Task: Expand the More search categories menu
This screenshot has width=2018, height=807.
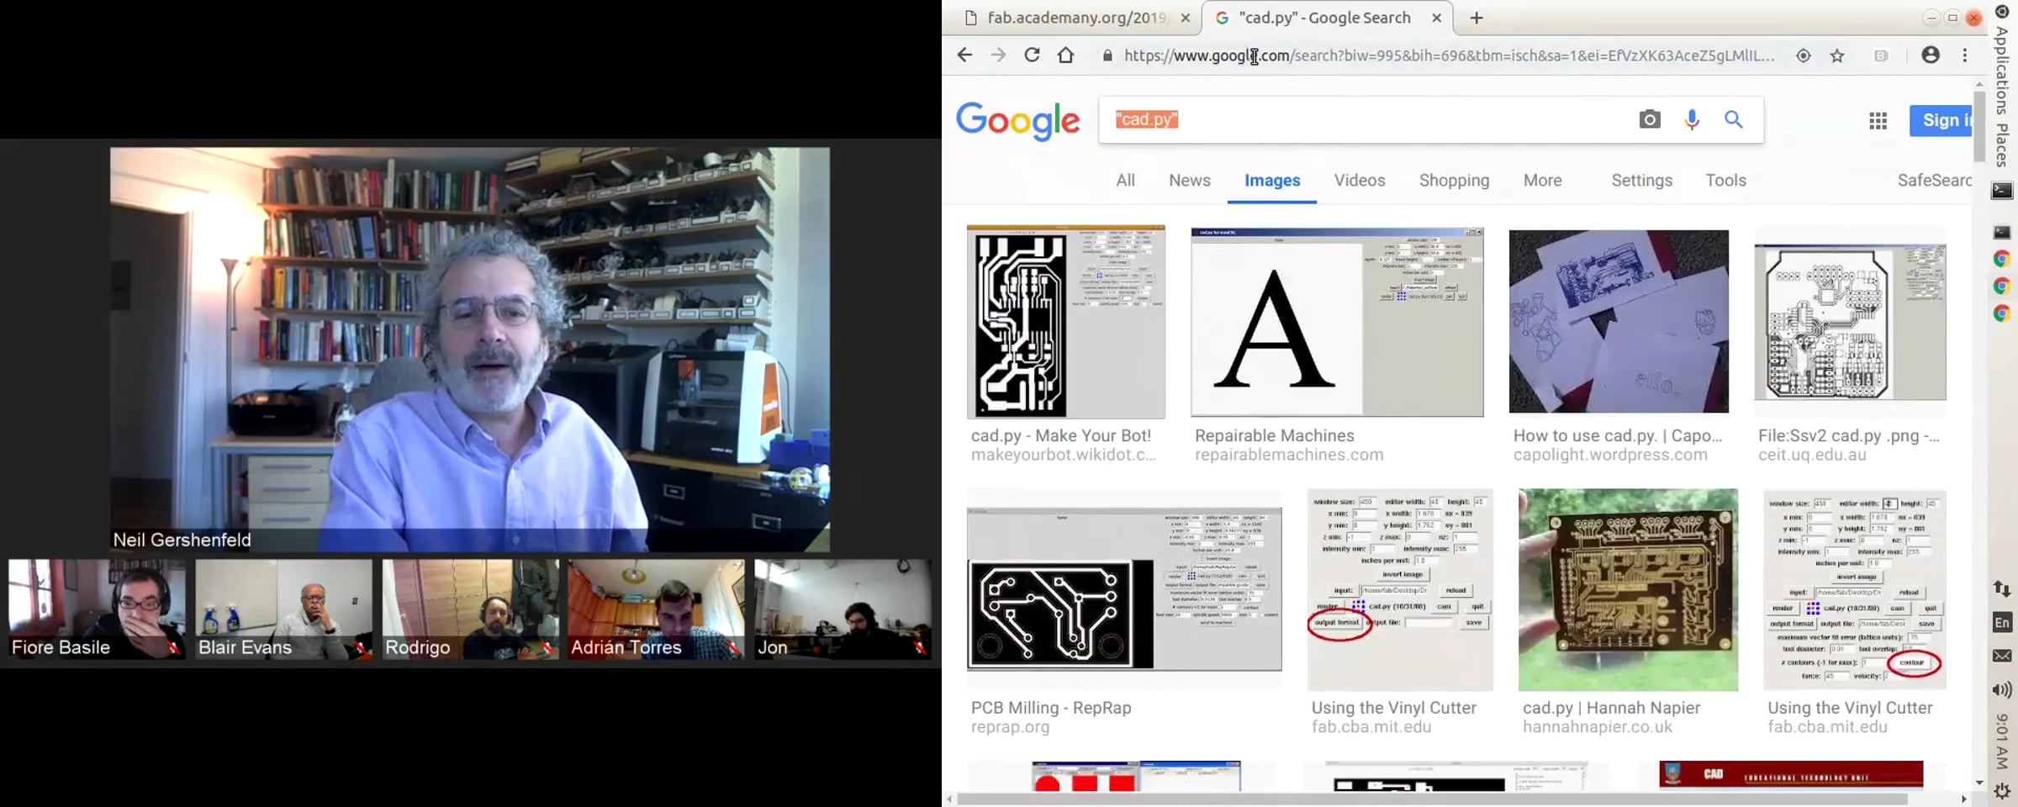Action: click(1542, 180)
